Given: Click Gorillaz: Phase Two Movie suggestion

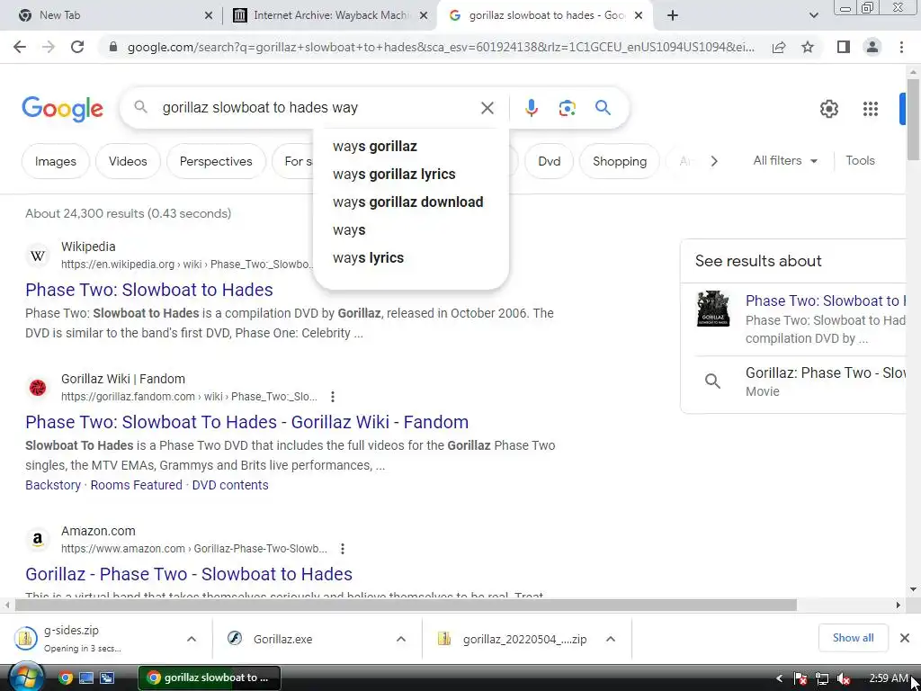Looking at the screenshot, I should (x=799, y=381).
